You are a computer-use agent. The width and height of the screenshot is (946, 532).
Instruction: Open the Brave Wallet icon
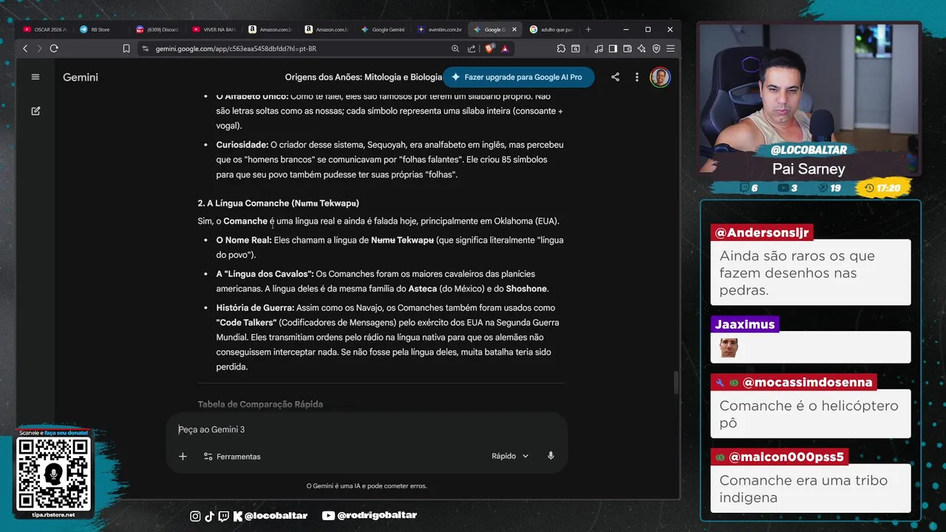click(x=627, y=48)
